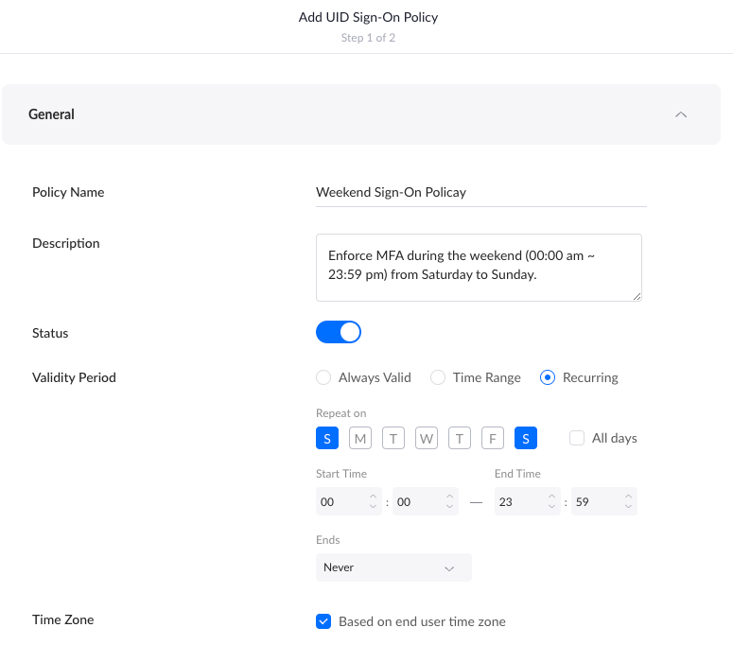
Task: Enable Wednesday in Repeat on days
Action: pyautogui.click(x=427, y=438)
